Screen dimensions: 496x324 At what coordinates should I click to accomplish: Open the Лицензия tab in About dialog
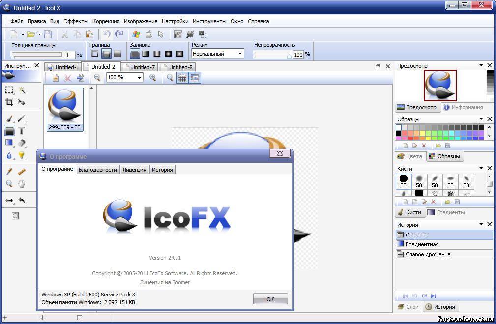[x=134, y=170]
